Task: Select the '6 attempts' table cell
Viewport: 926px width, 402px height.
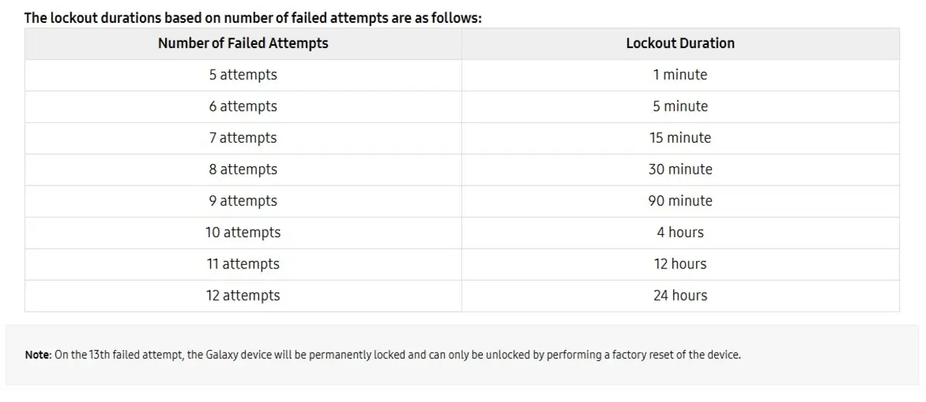Action: (243, 107)
